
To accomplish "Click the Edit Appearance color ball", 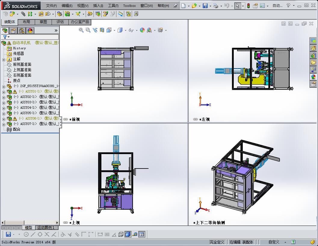I will (142, 30).
